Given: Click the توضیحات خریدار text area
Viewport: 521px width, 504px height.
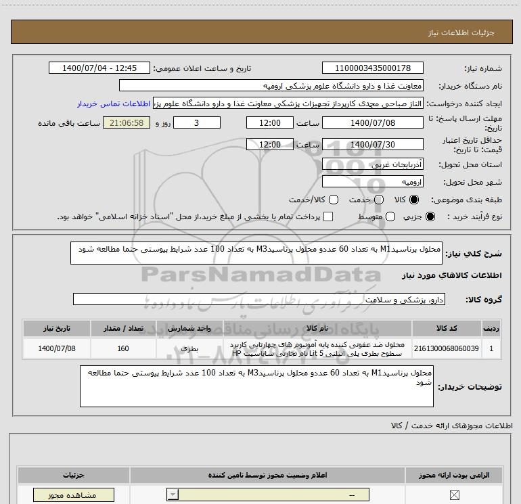Looking at the screenshot, I should [x=256, y=387].
